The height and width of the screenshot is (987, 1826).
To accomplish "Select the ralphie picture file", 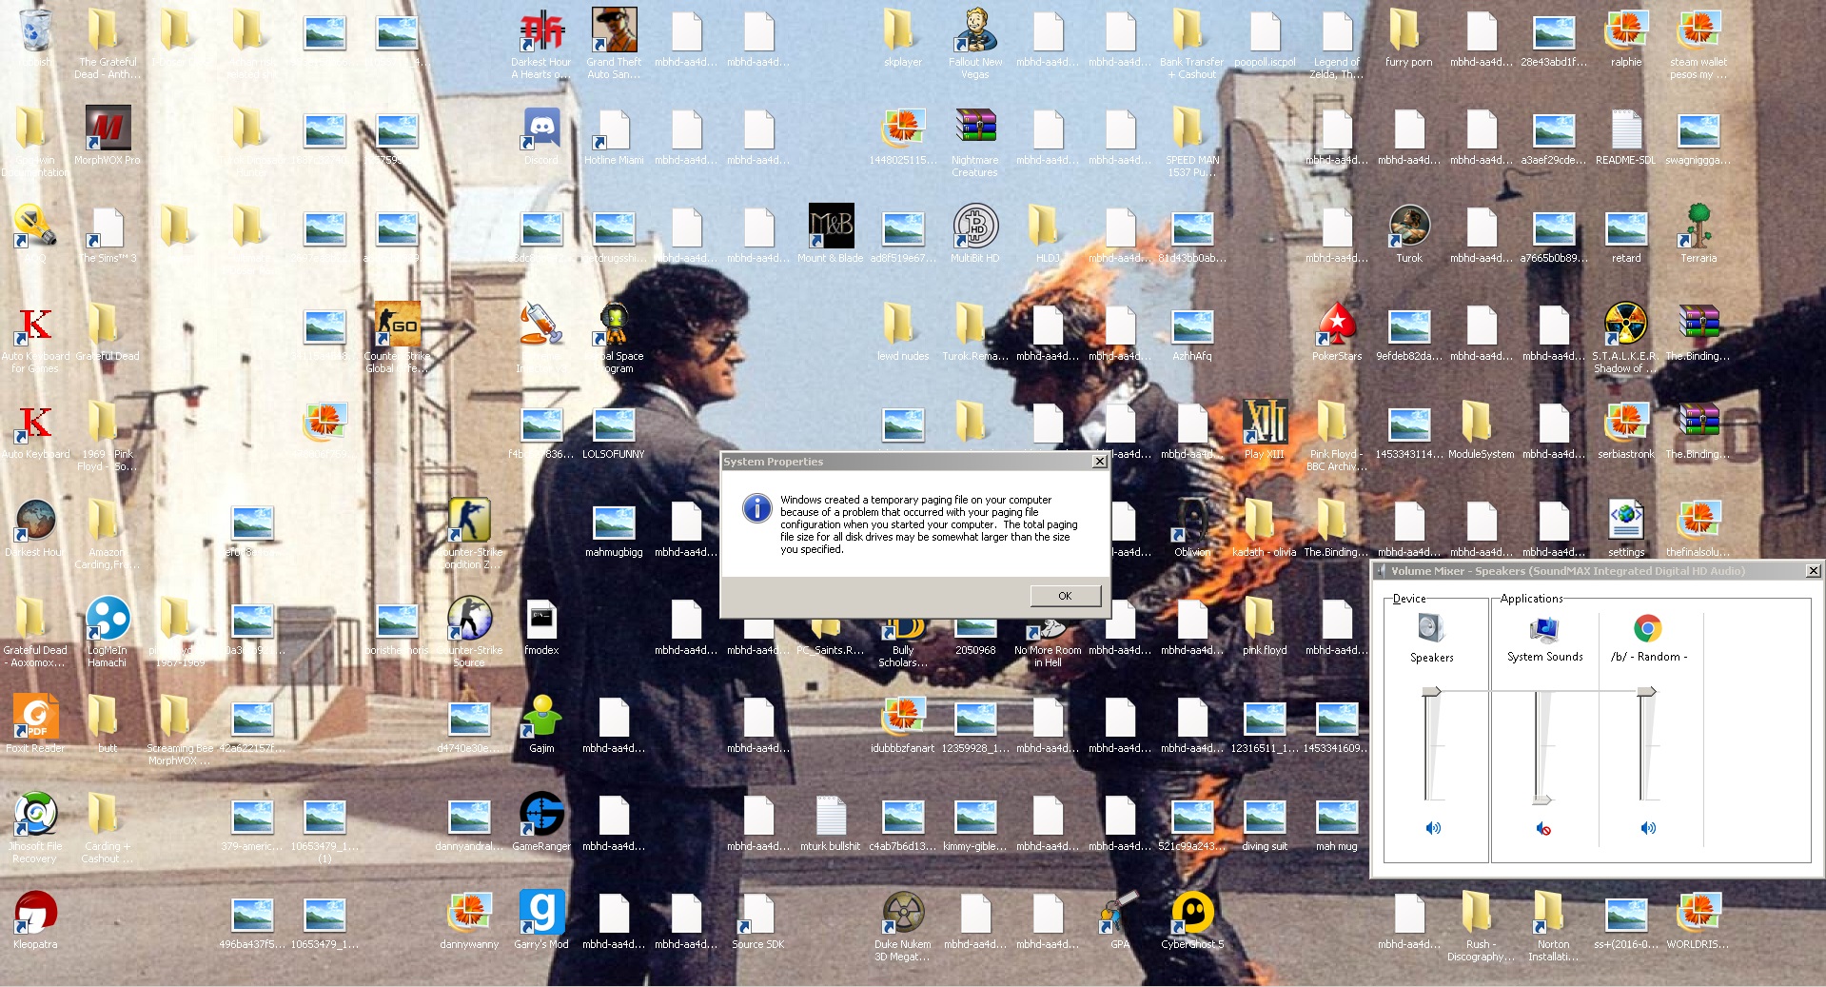I will pos(1626,30).
